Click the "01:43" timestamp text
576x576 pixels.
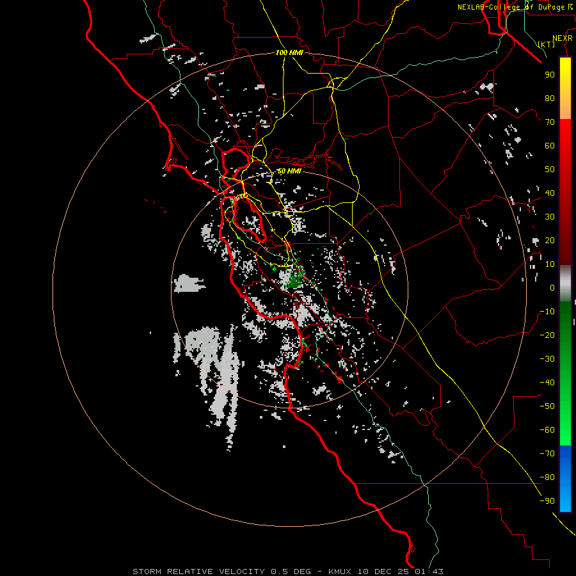[429, 572]
